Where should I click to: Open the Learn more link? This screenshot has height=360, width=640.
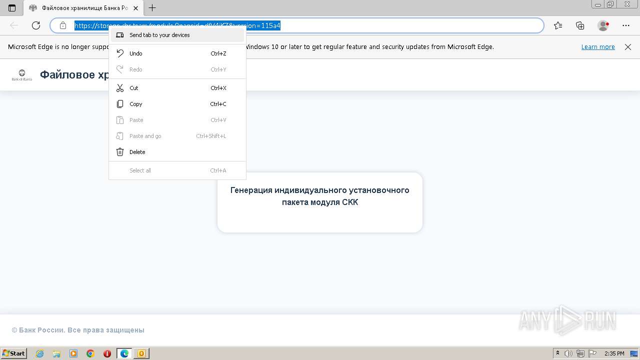click(598, 47)
